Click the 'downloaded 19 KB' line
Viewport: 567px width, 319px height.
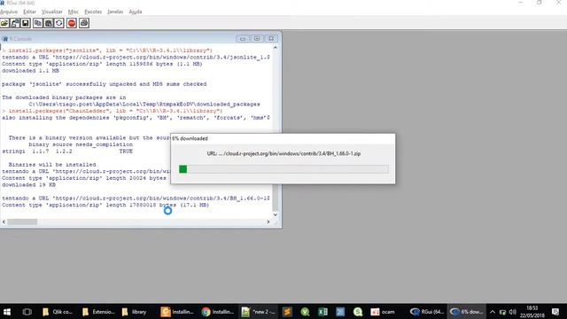(x=29, y=185)
